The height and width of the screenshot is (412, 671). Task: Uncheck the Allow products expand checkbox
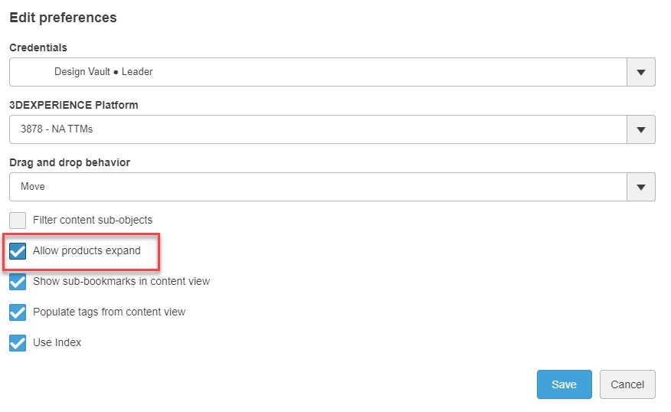pos(18,251)
